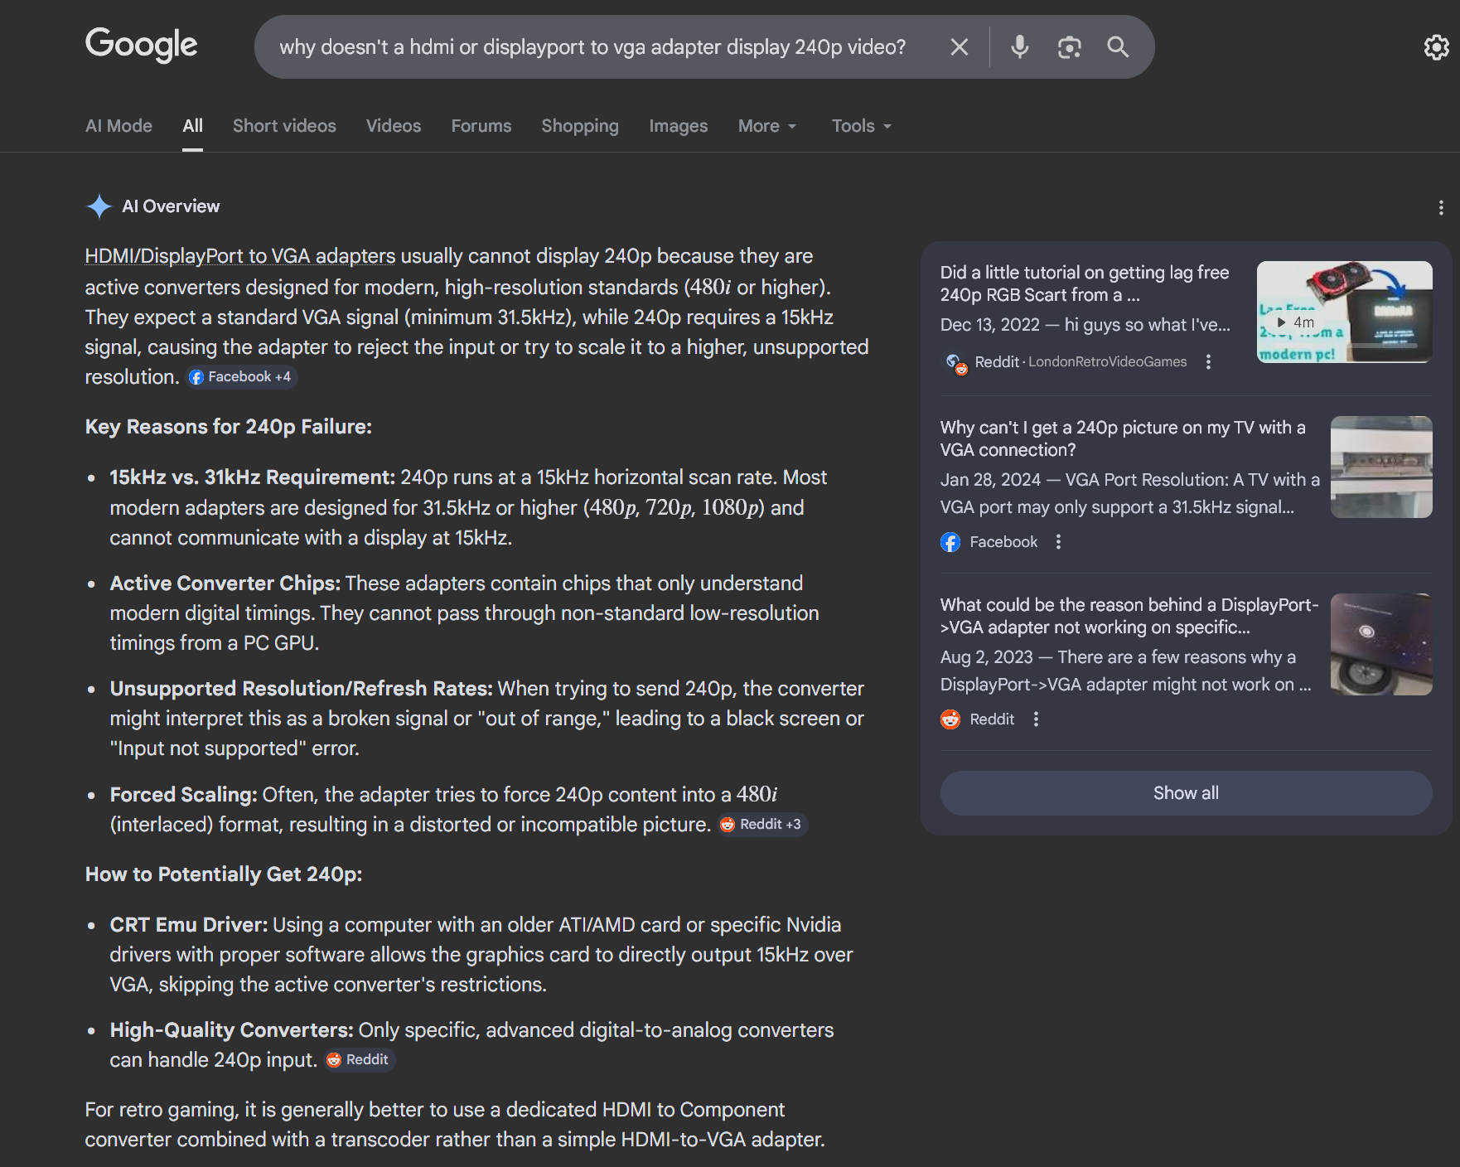Play the 4m video thumbnail for Scart tutorial
Image resolution: width=1460 pixels, height=1167 pixels.
1344,312
